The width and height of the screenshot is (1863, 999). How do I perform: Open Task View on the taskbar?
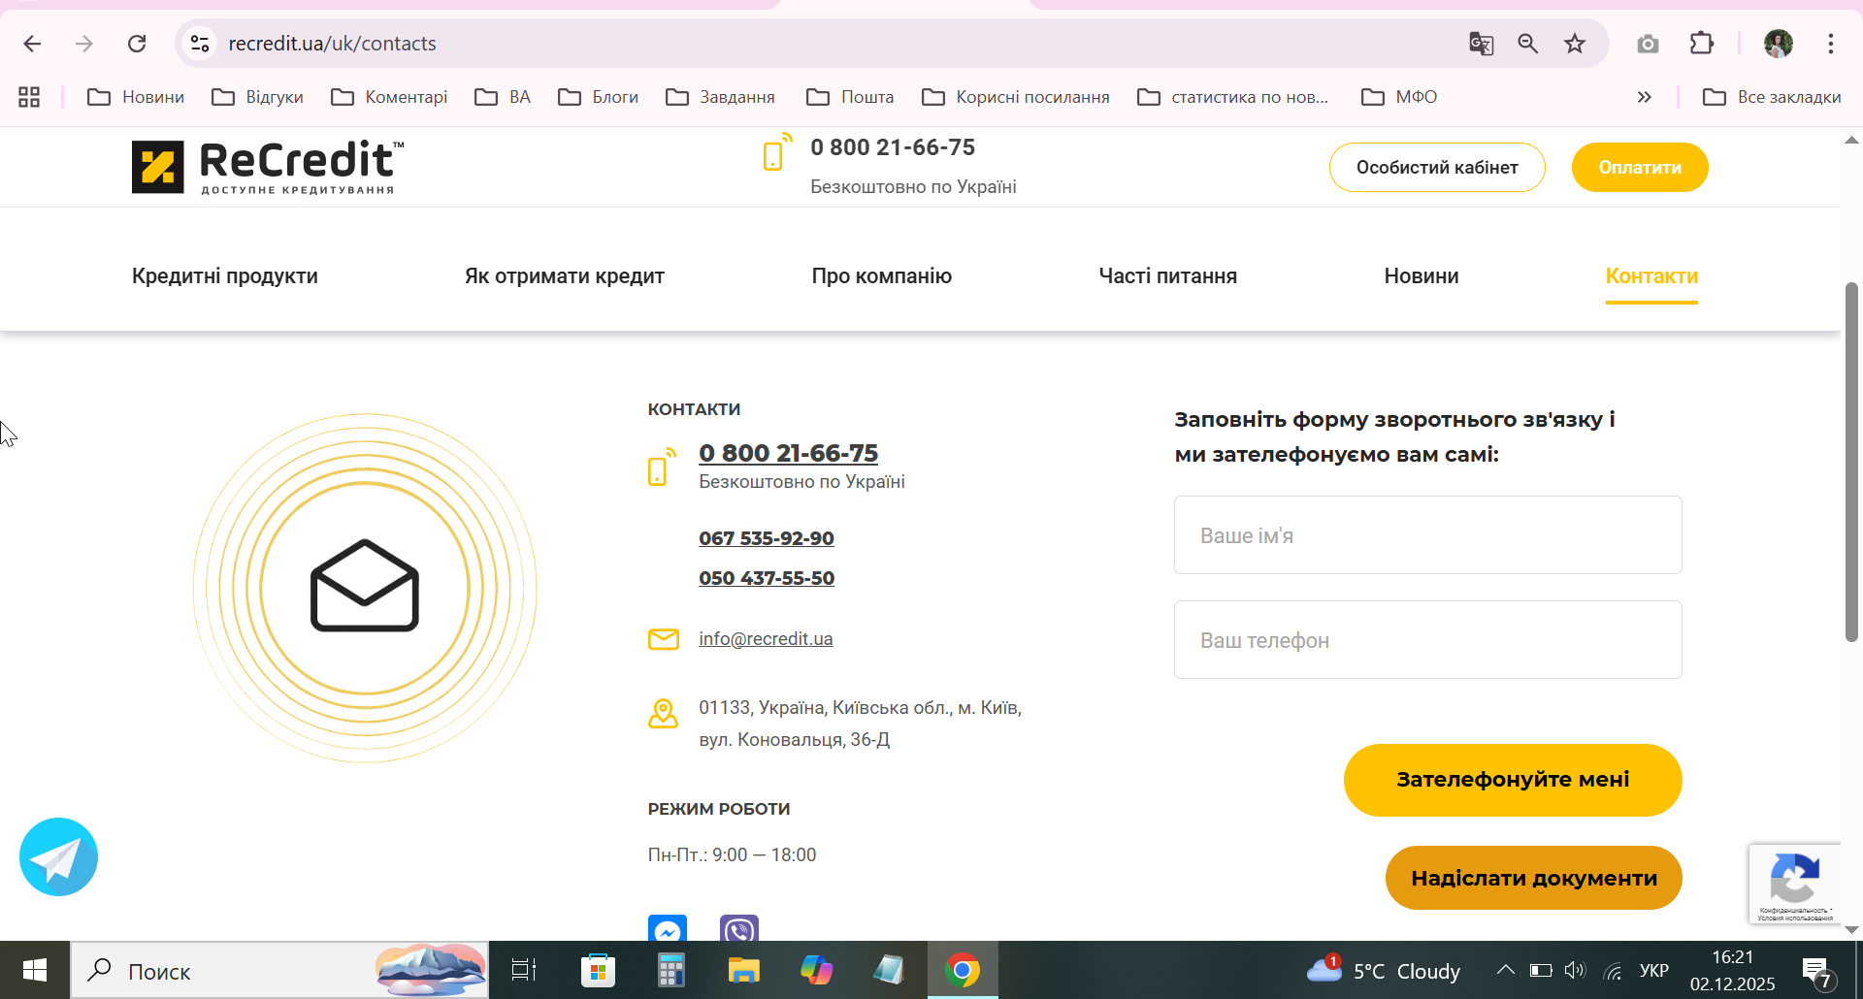(x=524, y=970)
